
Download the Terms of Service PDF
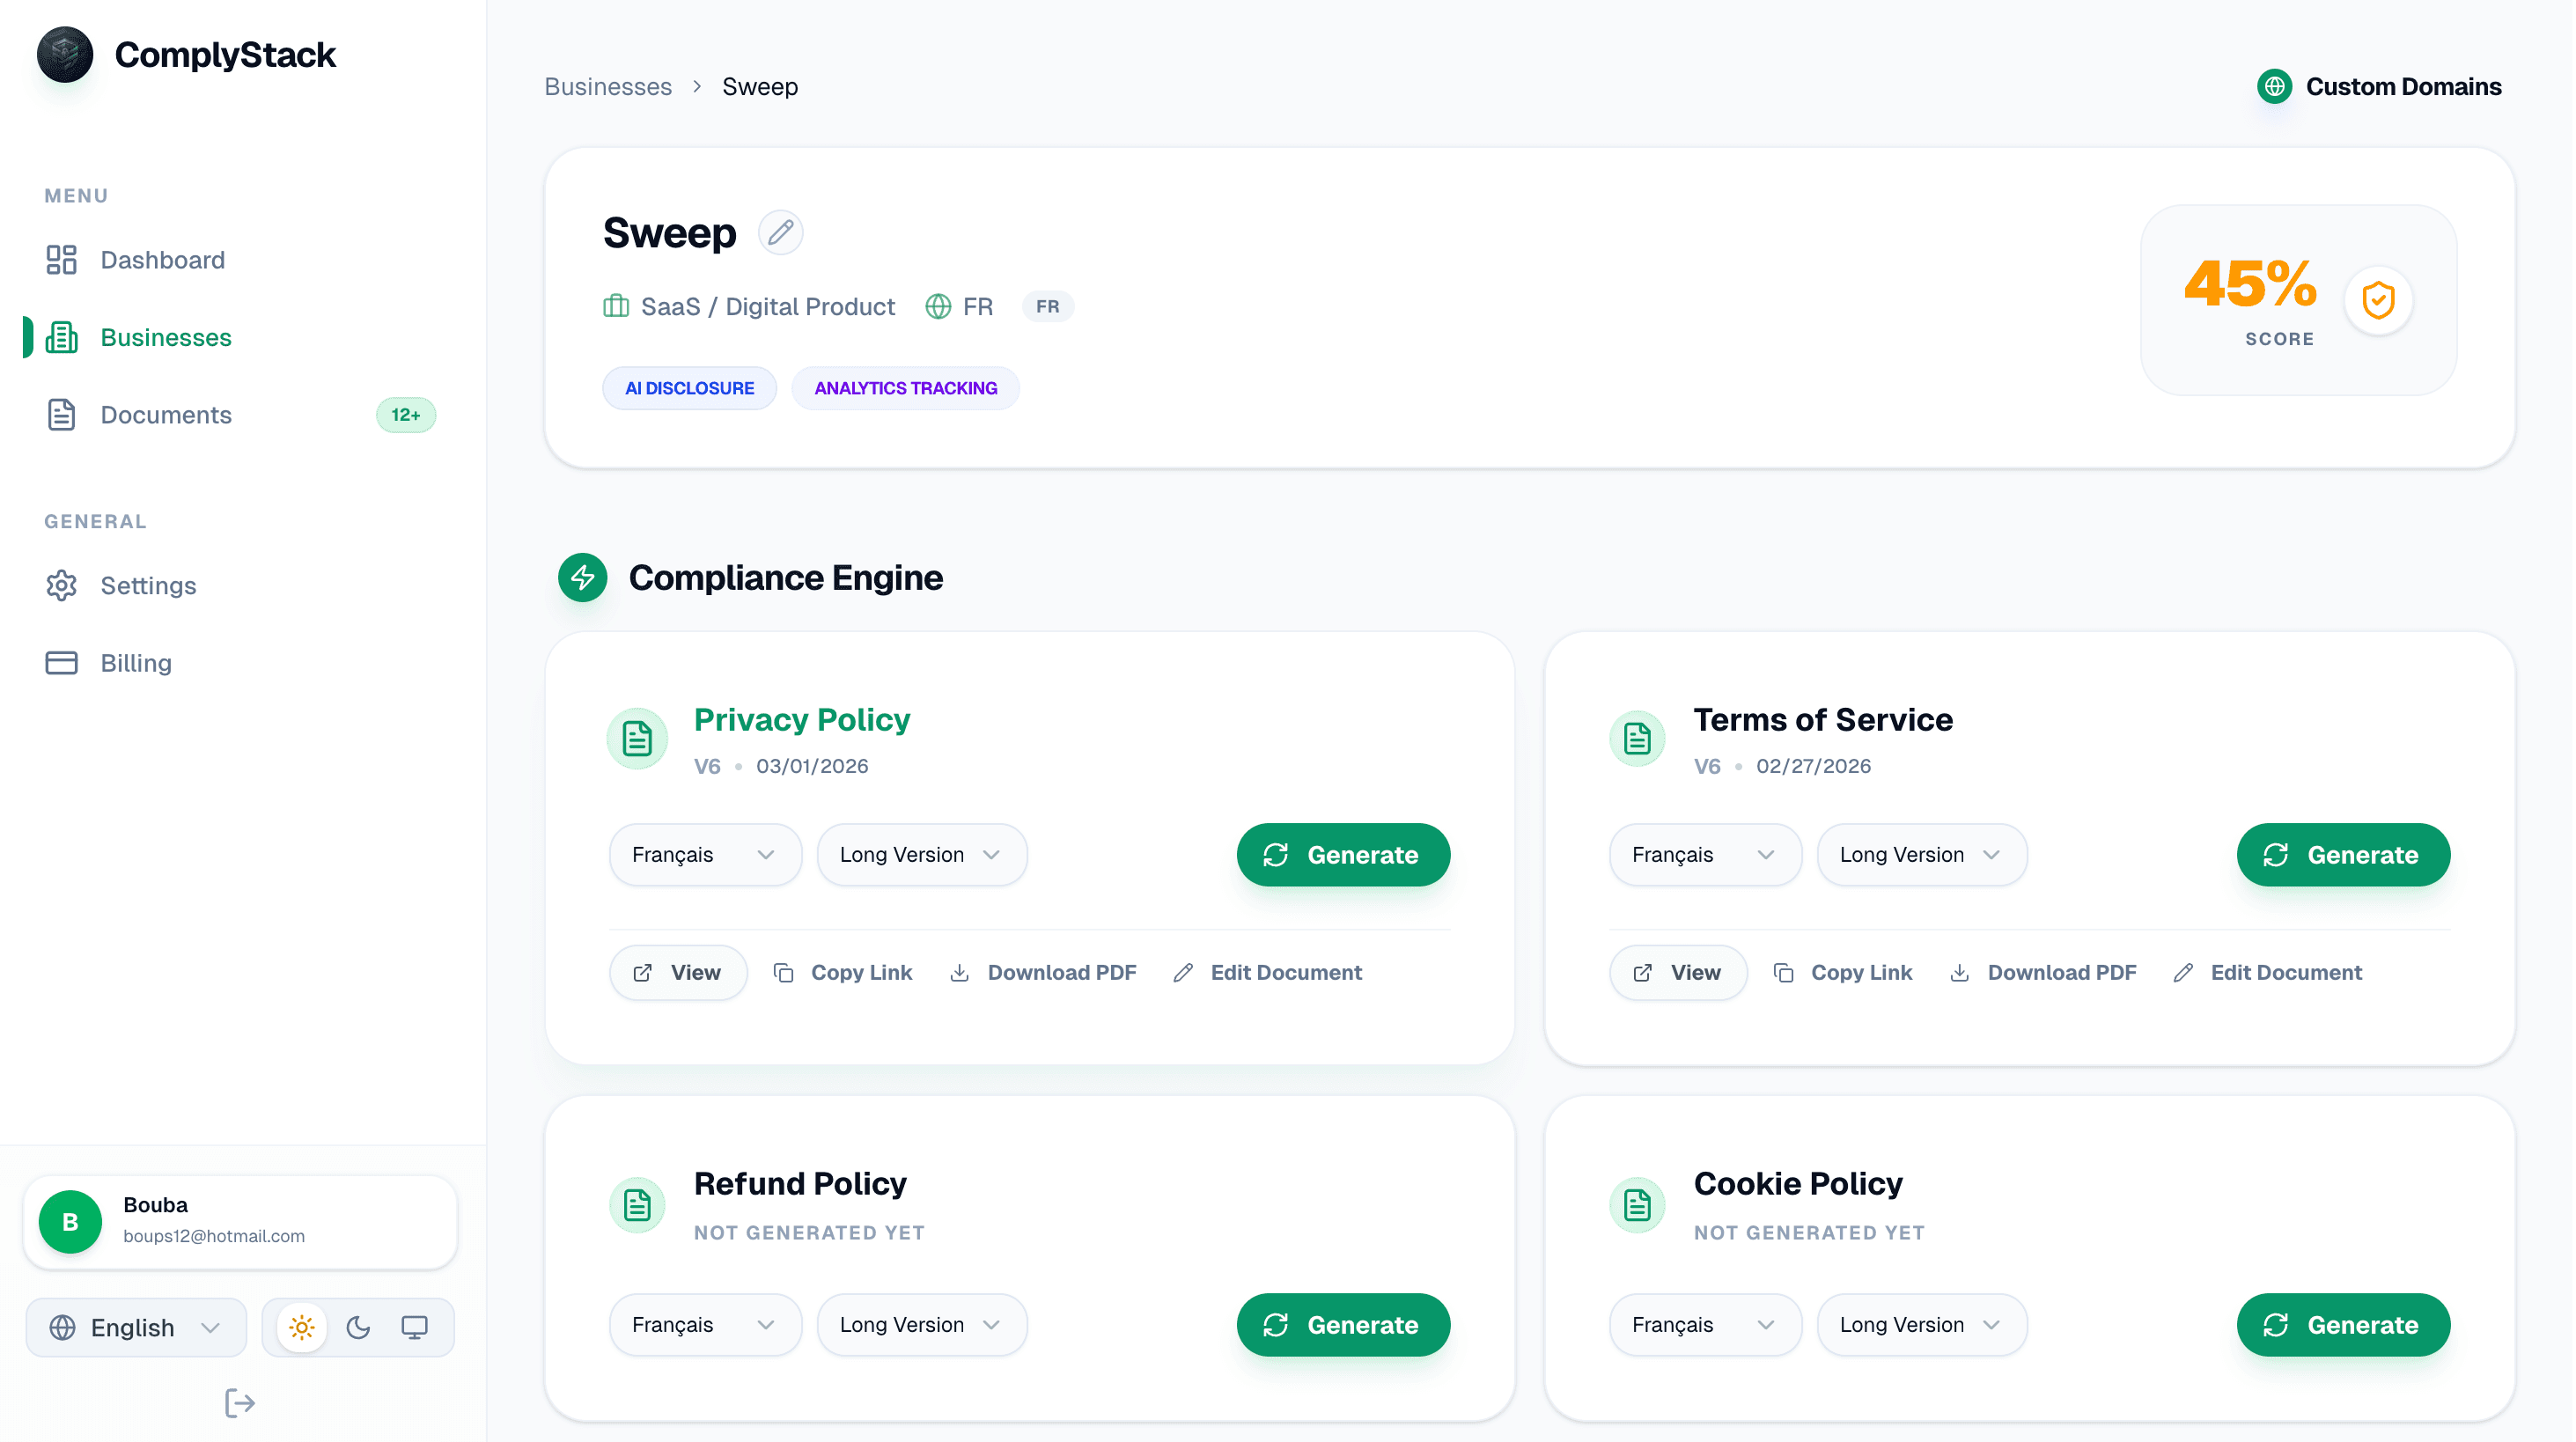[2043, 971]
